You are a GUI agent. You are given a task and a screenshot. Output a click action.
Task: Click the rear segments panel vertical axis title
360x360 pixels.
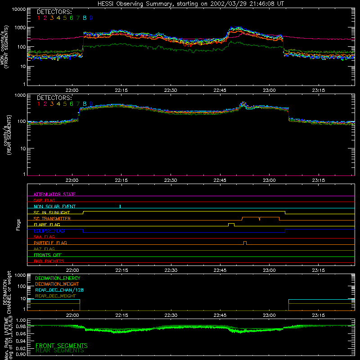click(x=7, y=135)
